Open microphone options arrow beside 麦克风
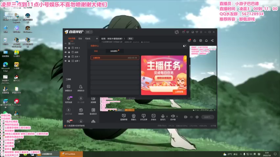 point(167,117)
